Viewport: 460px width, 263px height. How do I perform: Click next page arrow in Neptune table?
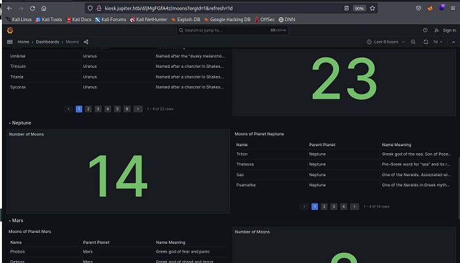point(354,206)
